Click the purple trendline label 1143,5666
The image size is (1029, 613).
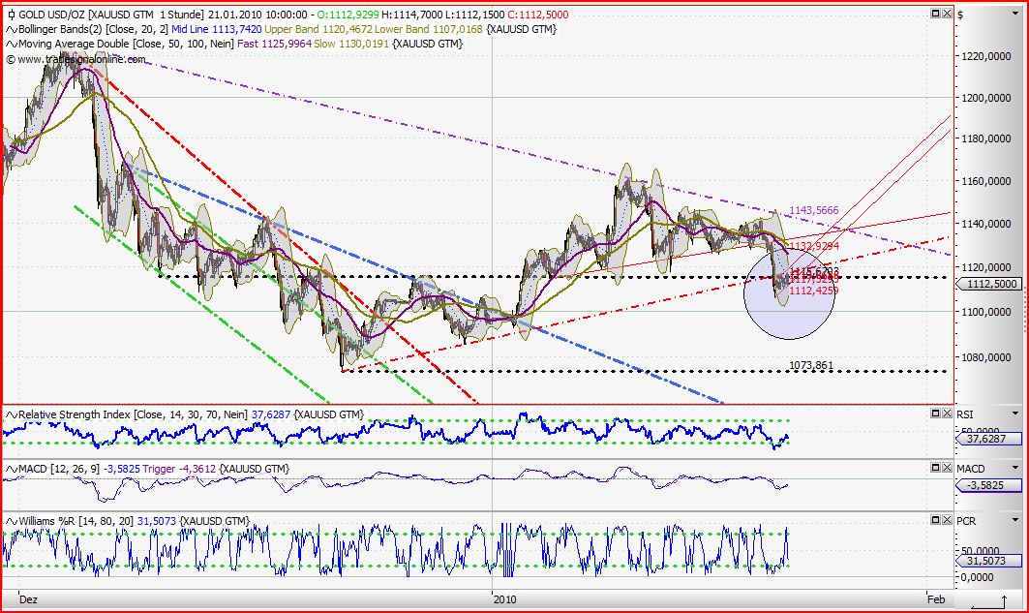tap(814, 210)
